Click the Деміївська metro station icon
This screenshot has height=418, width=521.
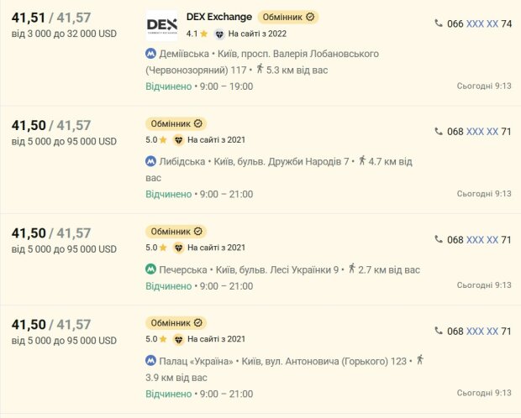click(151, 54)
